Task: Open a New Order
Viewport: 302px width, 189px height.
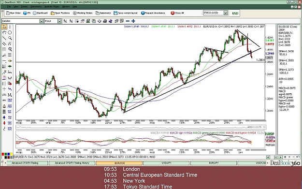Action: [14, 13]
